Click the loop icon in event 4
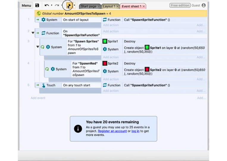Viewport: 227px width, 161px height. click(47, 69)
